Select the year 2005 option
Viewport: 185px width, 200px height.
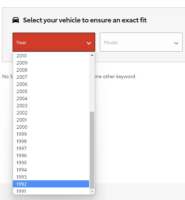[x=51, y=91]
